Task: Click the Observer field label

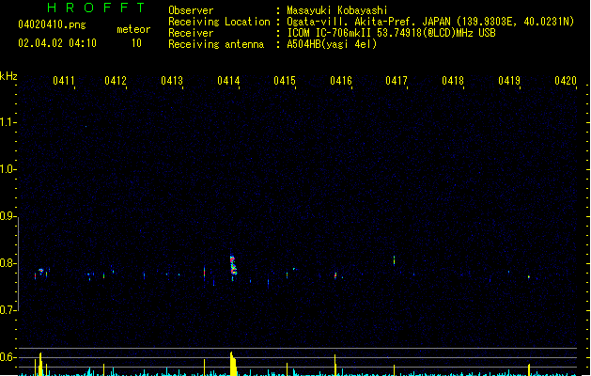Action: click(191, 10)
